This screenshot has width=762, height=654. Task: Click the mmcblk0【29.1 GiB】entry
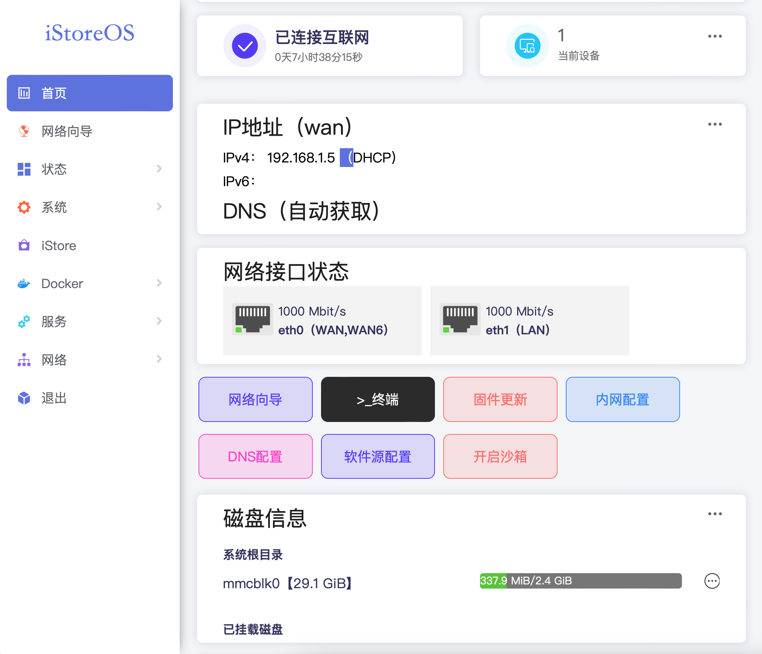pyautogui.click(x=288, y=583)
